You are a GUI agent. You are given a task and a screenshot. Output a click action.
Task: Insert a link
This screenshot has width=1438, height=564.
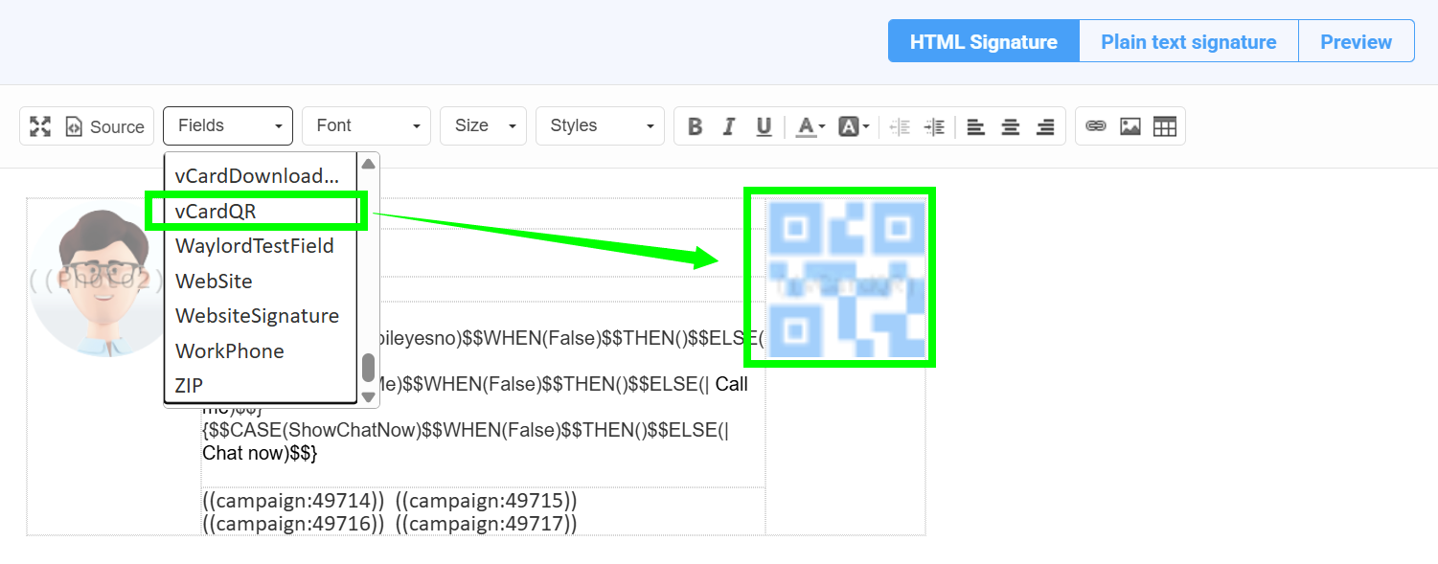tap(1096, 126)
